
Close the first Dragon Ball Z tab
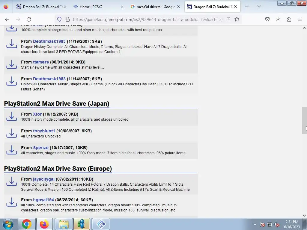click(x=65, y=7)
